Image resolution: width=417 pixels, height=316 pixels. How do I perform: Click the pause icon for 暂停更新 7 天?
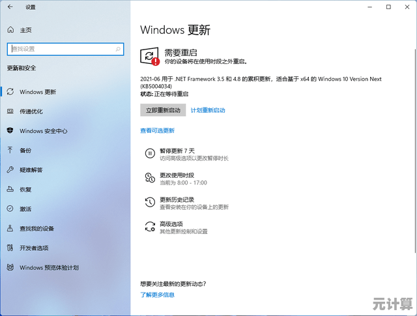pos(150,154)
